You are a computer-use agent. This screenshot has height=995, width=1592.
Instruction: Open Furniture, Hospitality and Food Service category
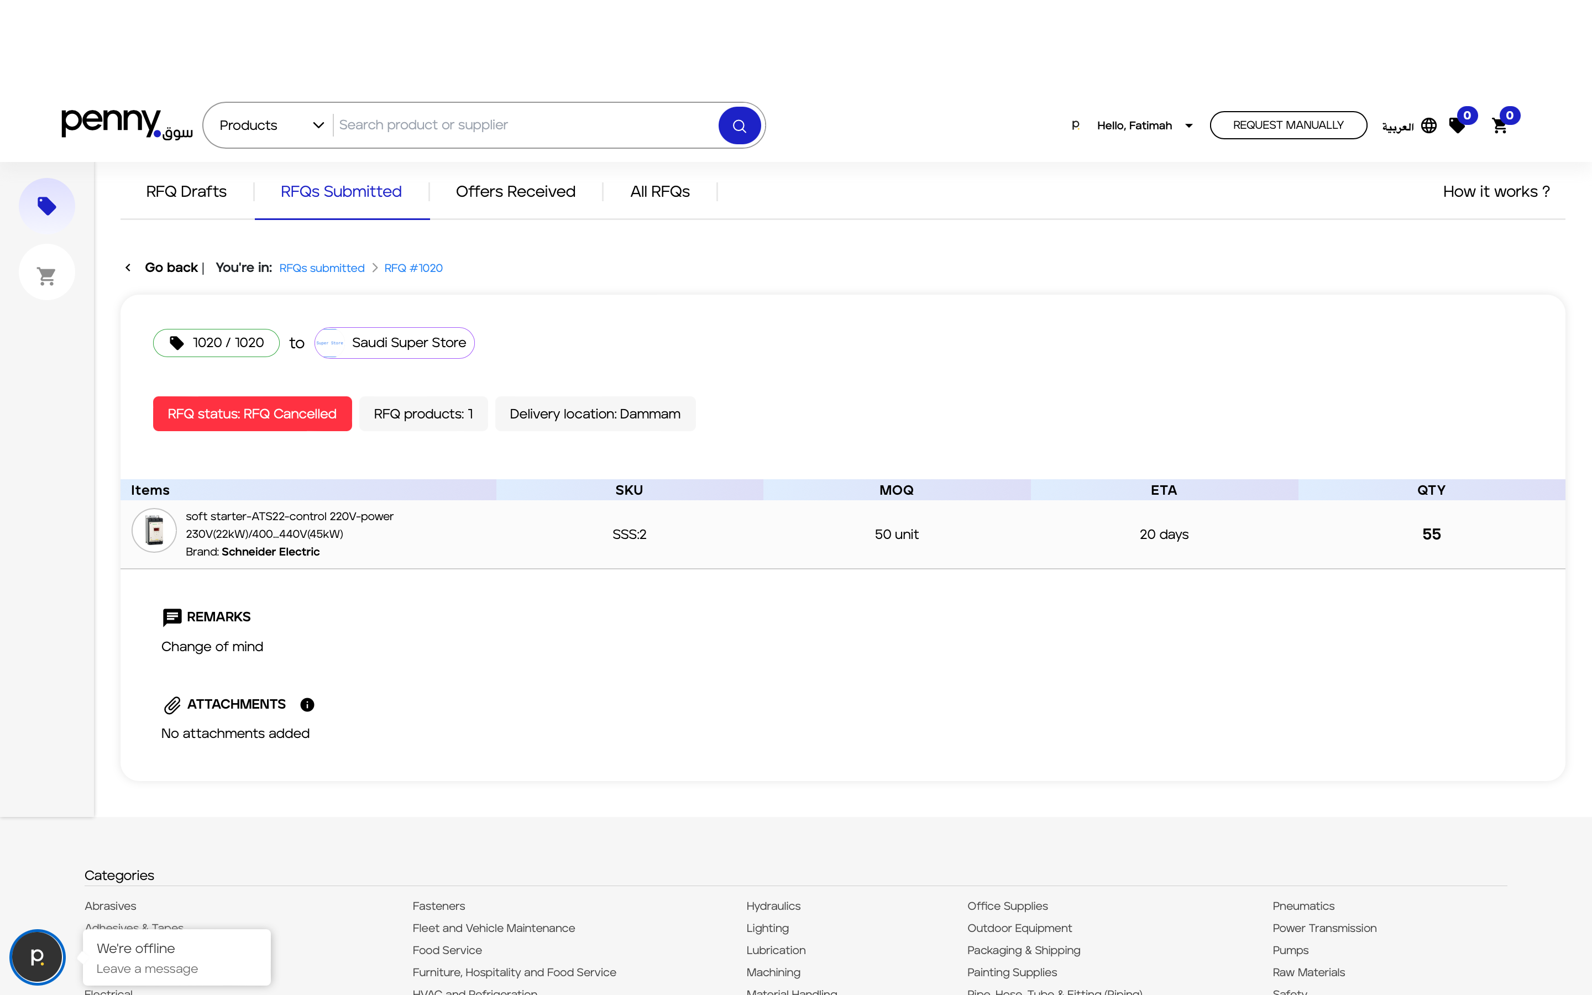coord(515,972)
